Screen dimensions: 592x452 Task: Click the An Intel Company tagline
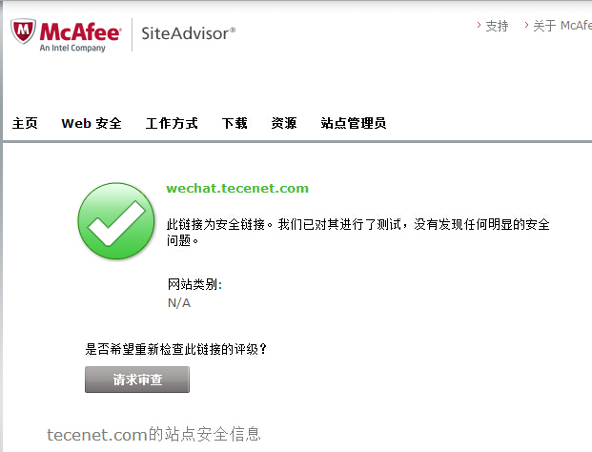[72, 48]
